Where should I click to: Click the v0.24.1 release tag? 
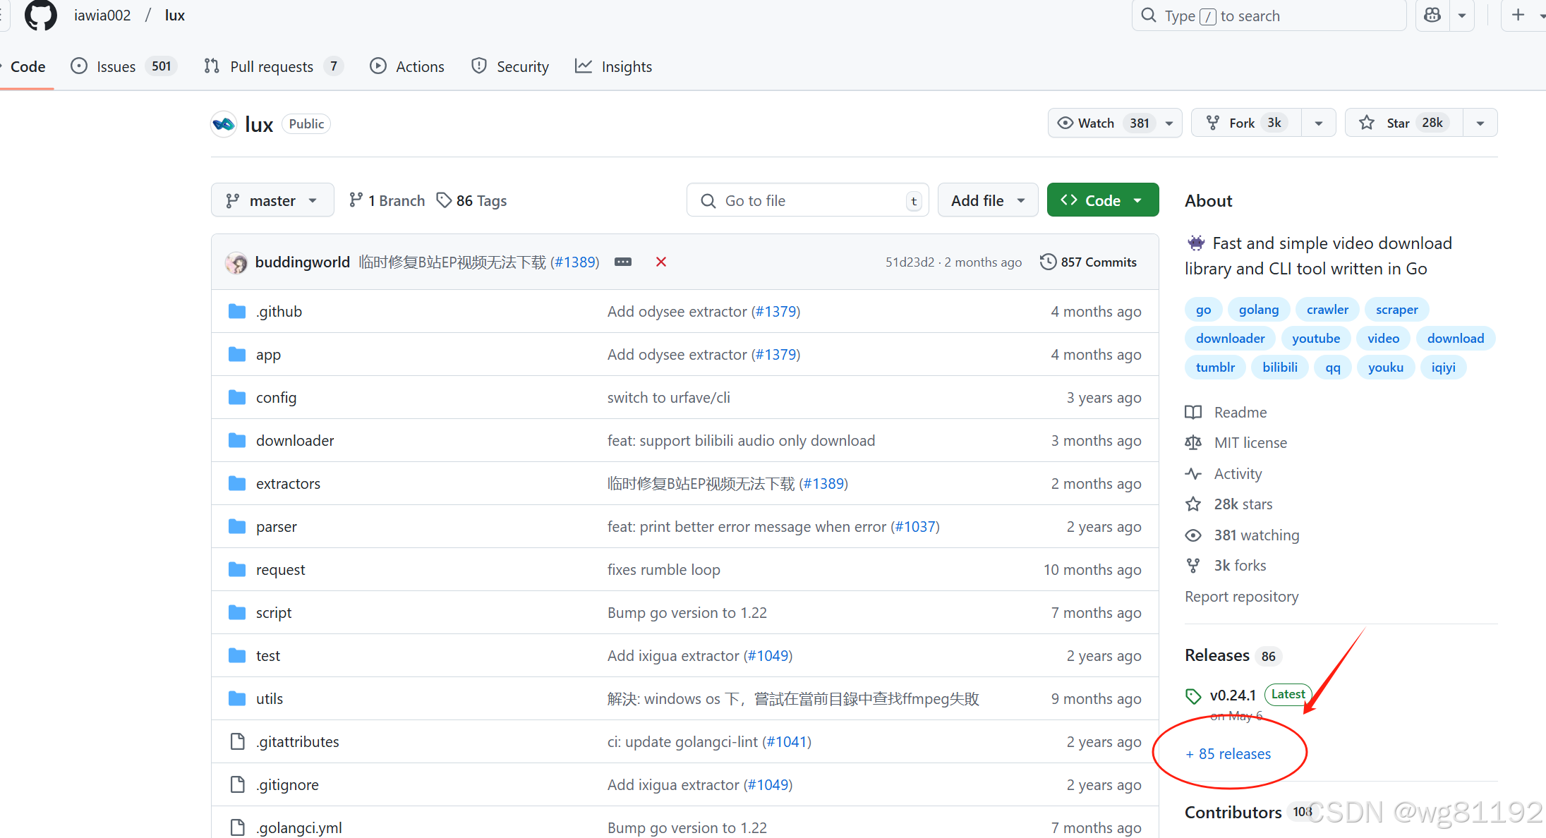tap(1233, 696)
